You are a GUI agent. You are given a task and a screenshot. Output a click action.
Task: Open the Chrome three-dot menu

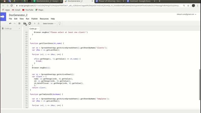(198, 6)
